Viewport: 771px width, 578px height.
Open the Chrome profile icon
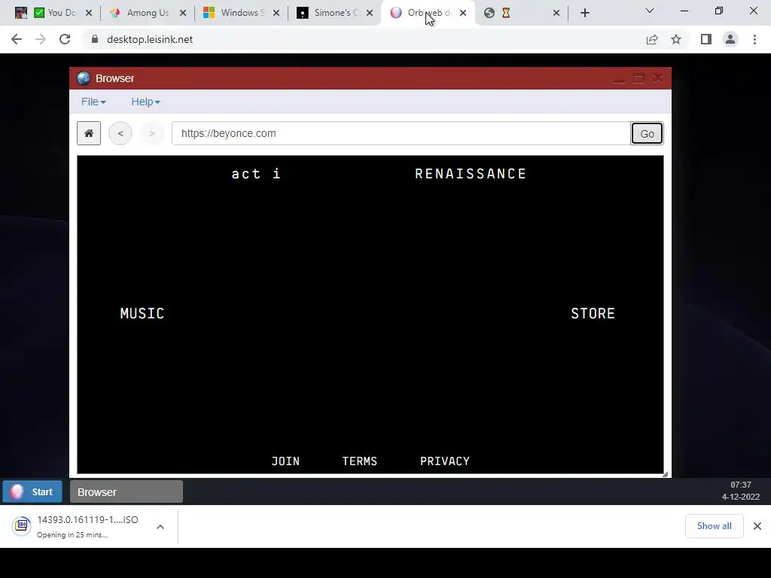730,39
